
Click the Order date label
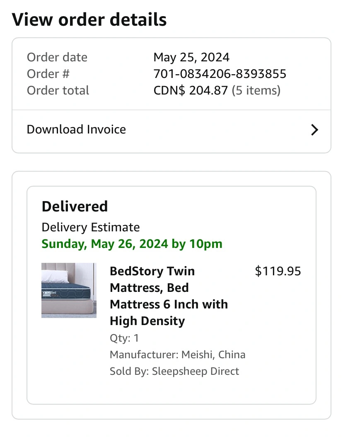(57, 57)
